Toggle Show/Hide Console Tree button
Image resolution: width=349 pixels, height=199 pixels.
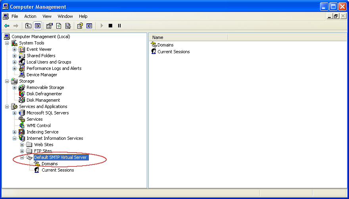point(37,26)
